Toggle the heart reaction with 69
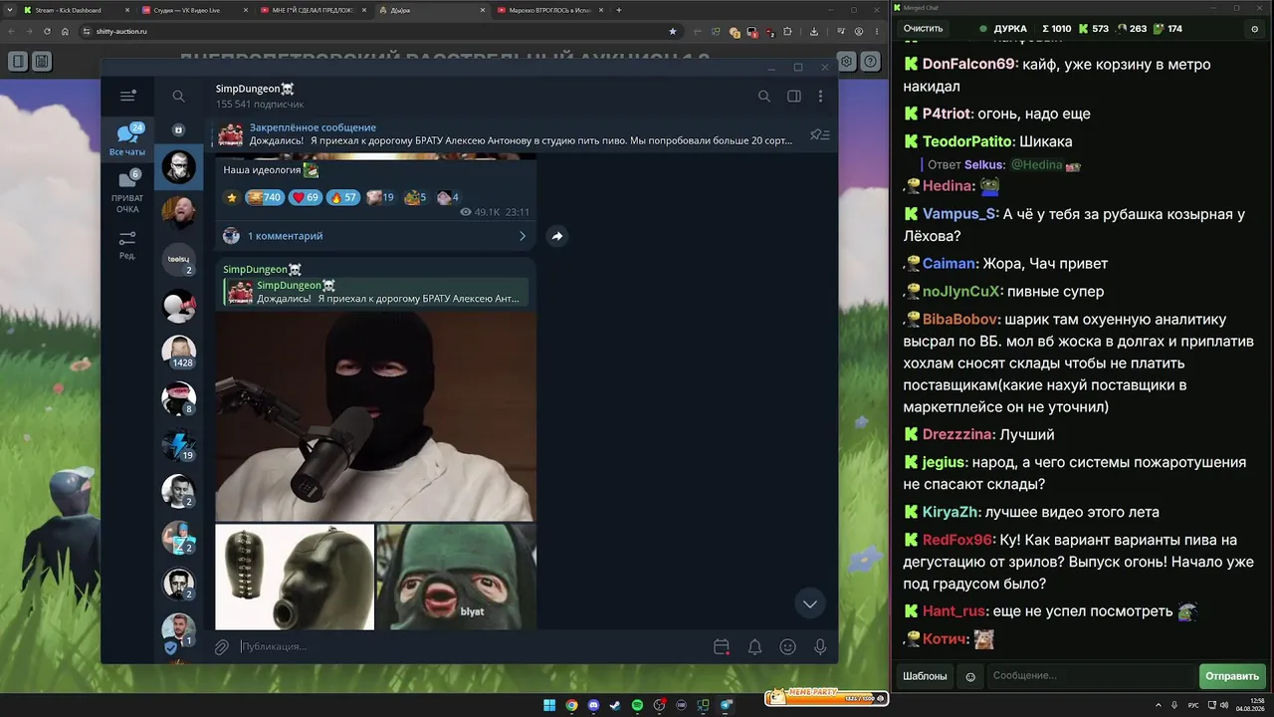This screenshot has width=1274, height=717. [306, 197]
